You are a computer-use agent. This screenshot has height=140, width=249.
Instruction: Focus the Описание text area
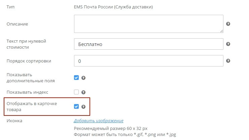pos(148,24)
